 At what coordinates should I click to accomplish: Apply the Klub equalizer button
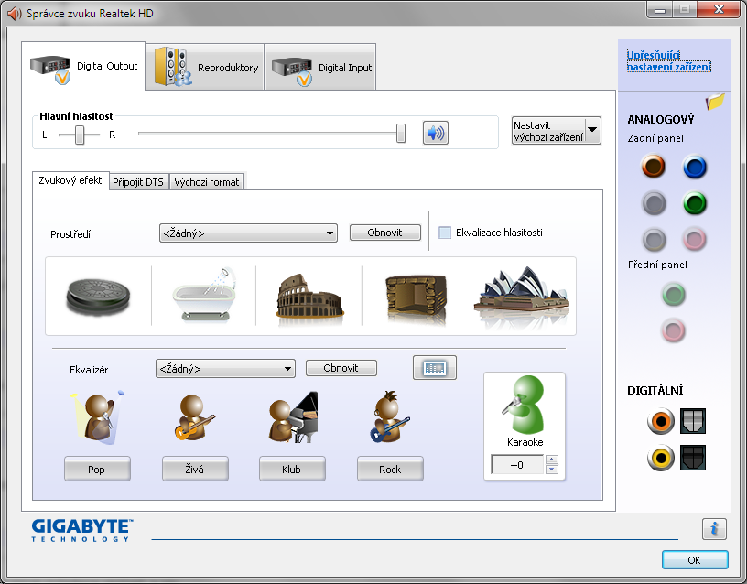[x=292, y=470]
